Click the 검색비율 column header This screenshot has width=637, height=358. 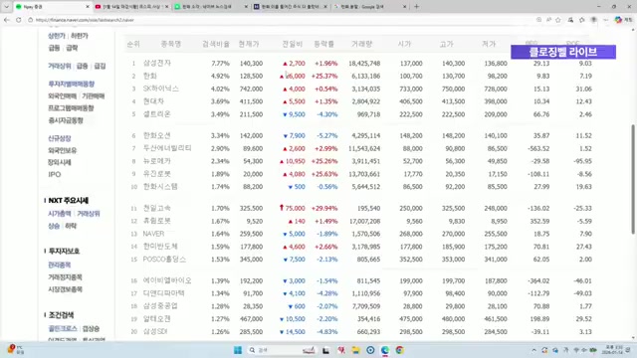click(x=216, y=44)
